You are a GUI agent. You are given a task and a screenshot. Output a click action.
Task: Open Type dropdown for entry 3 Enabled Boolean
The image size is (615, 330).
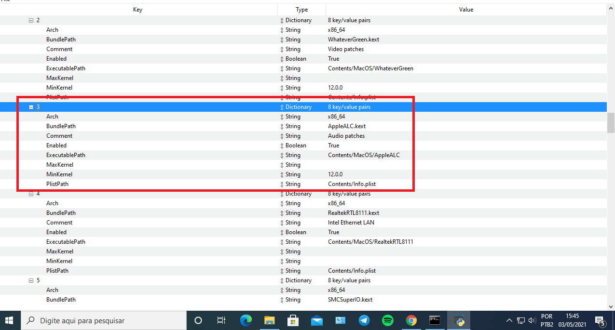pyautogui.click(x=282, y=145)
